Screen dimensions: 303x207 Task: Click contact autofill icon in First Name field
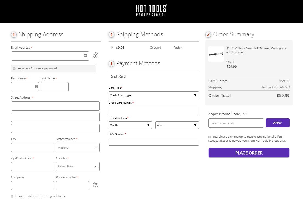(x=36, y=87)
